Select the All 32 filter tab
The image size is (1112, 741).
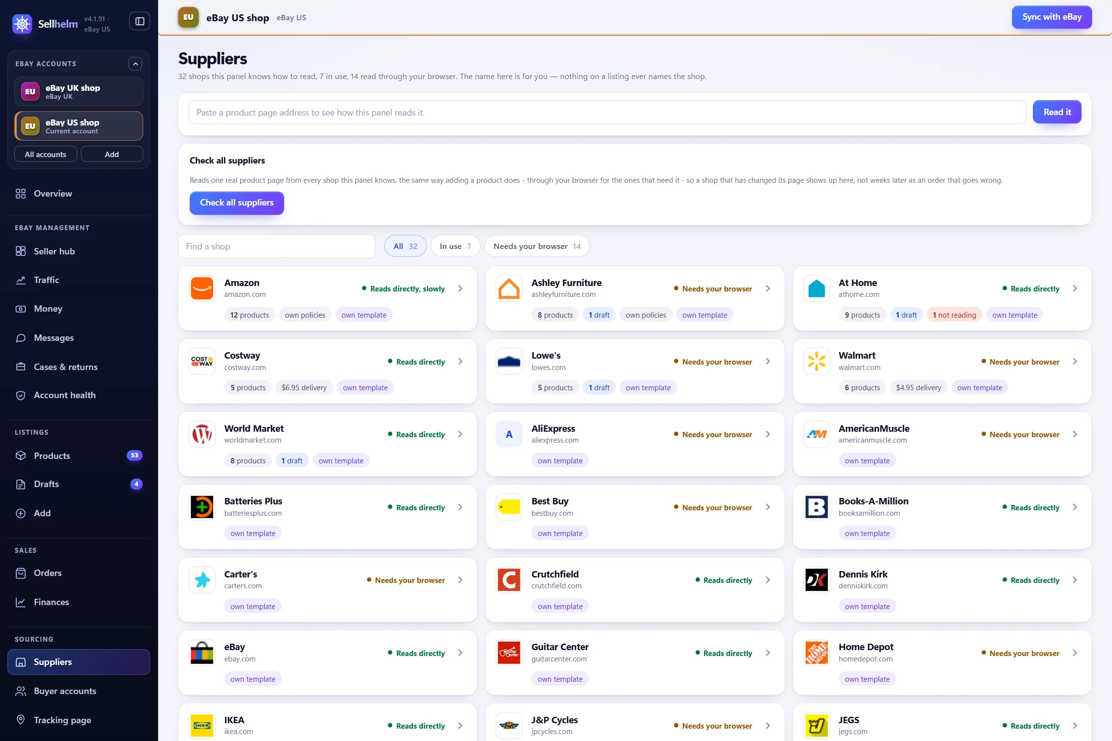[405, 246]
